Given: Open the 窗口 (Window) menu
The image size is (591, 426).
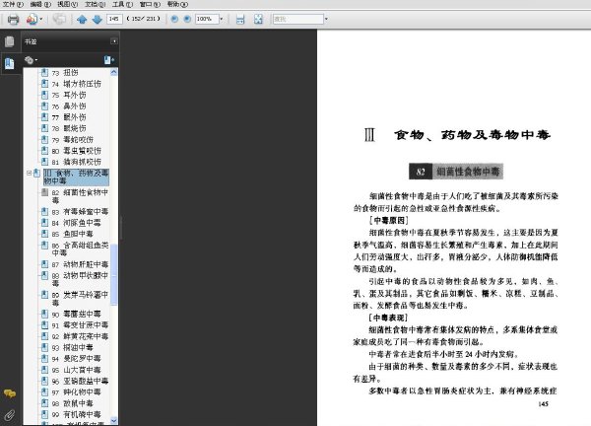Looking at the screenshot, I should tap(150, 4).
